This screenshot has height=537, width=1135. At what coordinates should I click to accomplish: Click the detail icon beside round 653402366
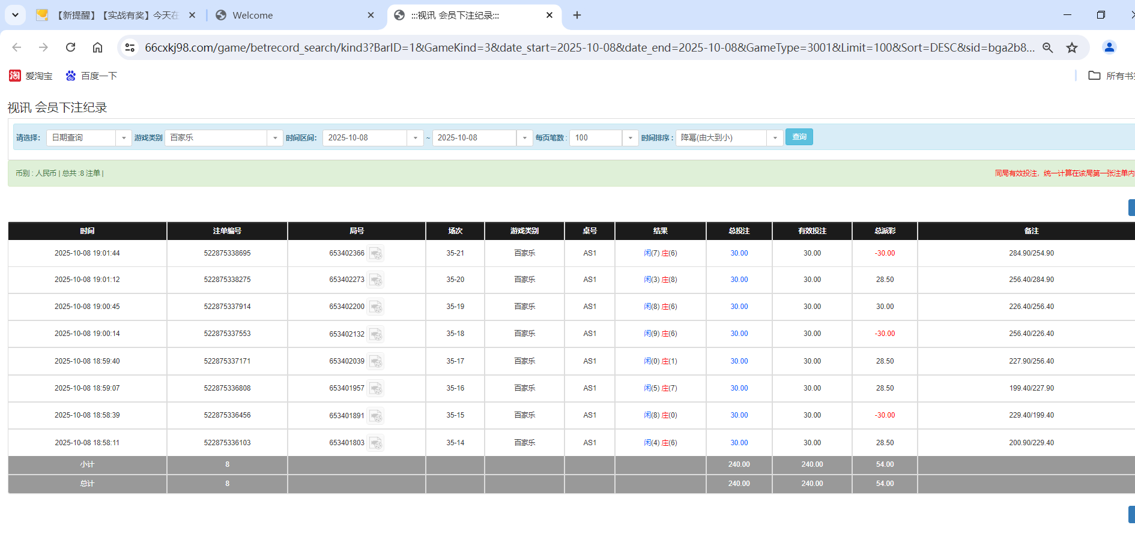pos(376,254)
